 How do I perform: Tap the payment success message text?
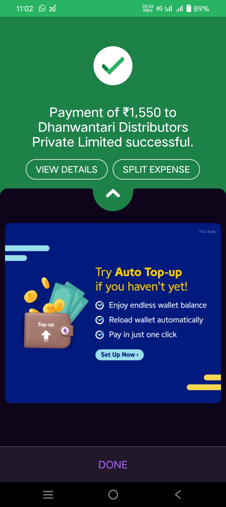coord(113,127)
